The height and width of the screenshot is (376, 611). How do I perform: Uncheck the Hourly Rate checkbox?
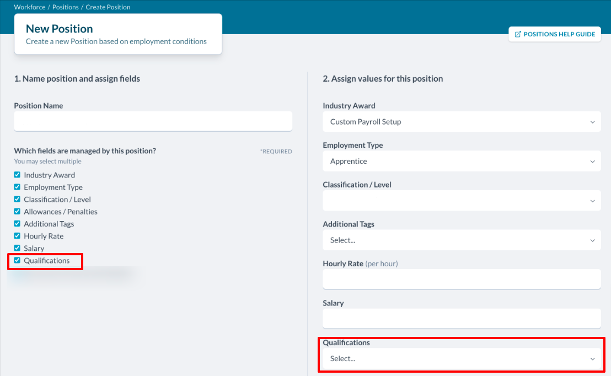tap(17, 236)
